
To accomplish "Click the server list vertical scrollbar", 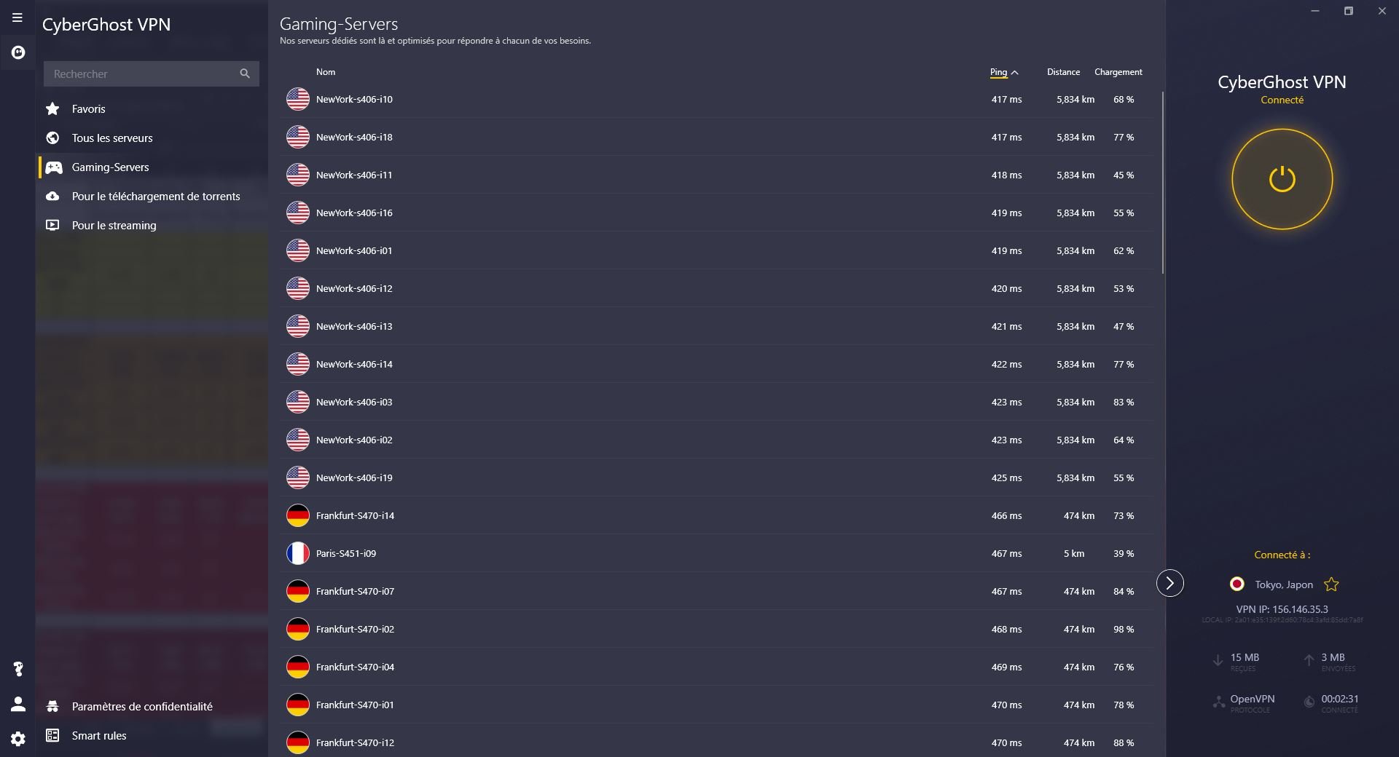I will [x=1162, y=182].
